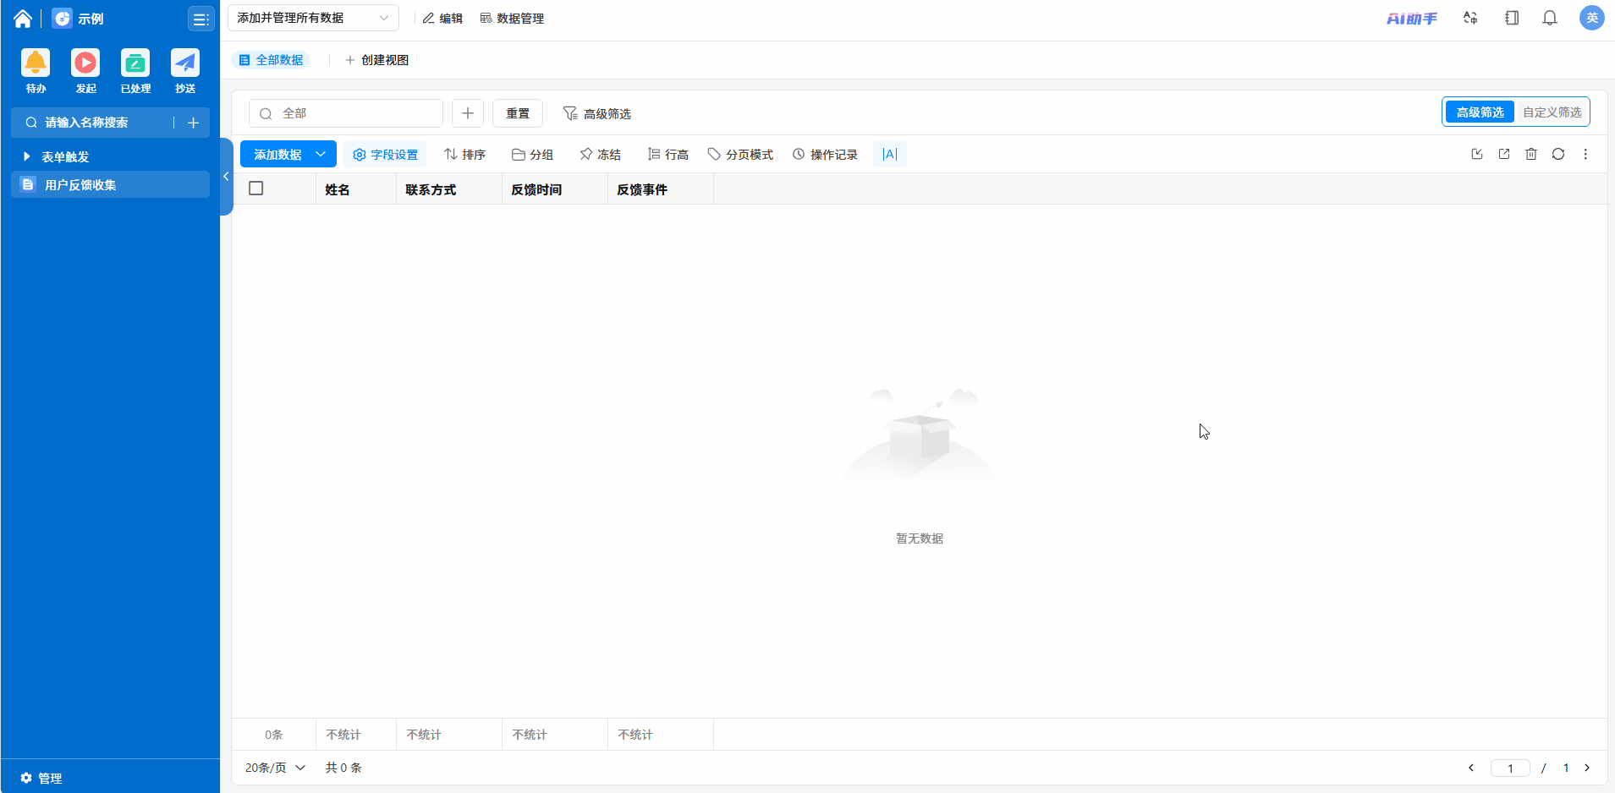Select 高级筛选 toggle option
The image size is (1615, 793).
click(x=1480, y=112)
